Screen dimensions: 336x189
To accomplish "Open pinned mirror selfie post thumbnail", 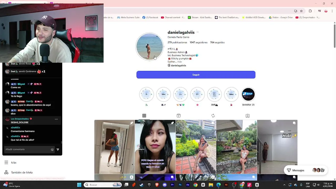I will tap(114, 147).
